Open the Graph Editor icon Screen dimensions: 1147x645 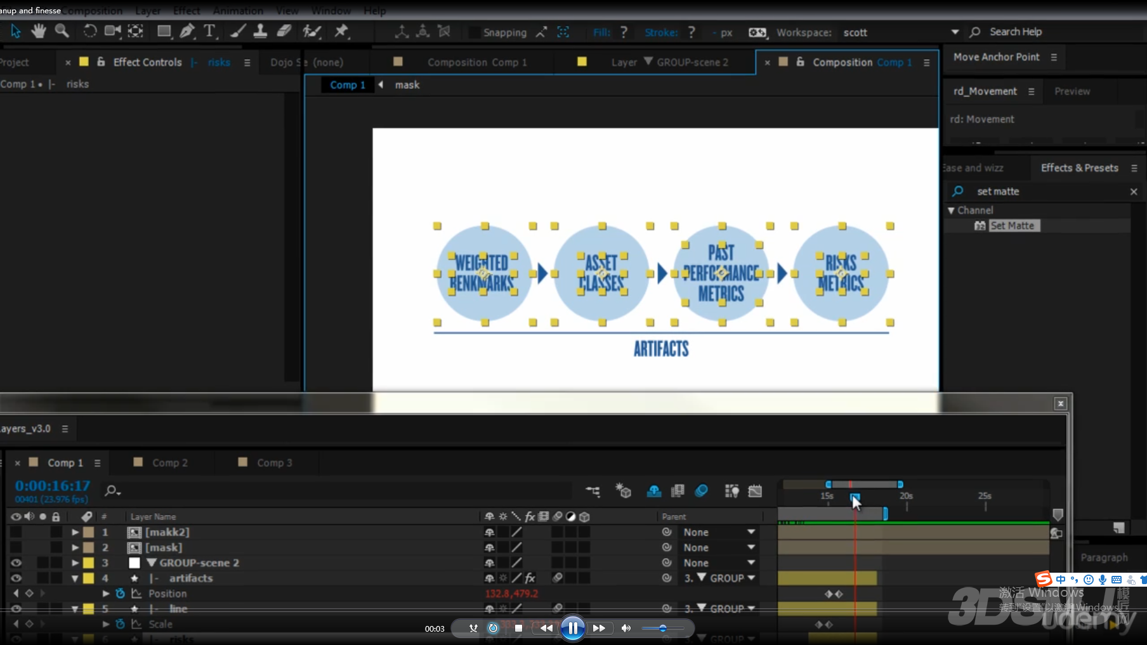[755, 491]
